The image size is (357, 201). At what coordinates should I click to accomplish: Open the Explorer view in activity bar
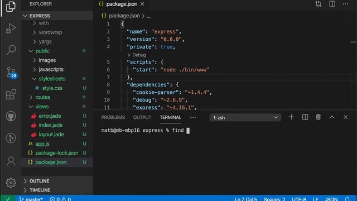point(11,6)
